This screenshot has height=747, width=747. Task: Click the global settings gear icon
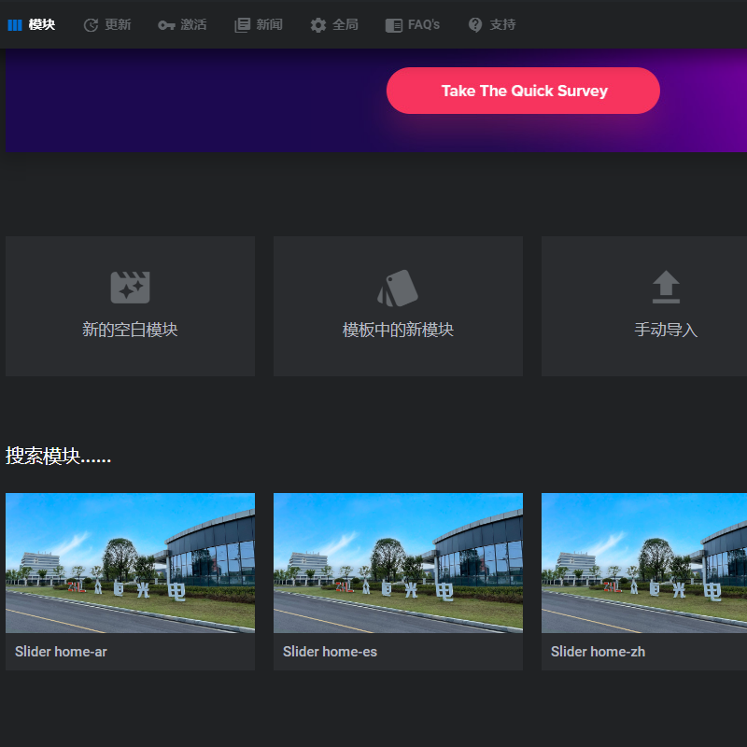coord(317,25)
